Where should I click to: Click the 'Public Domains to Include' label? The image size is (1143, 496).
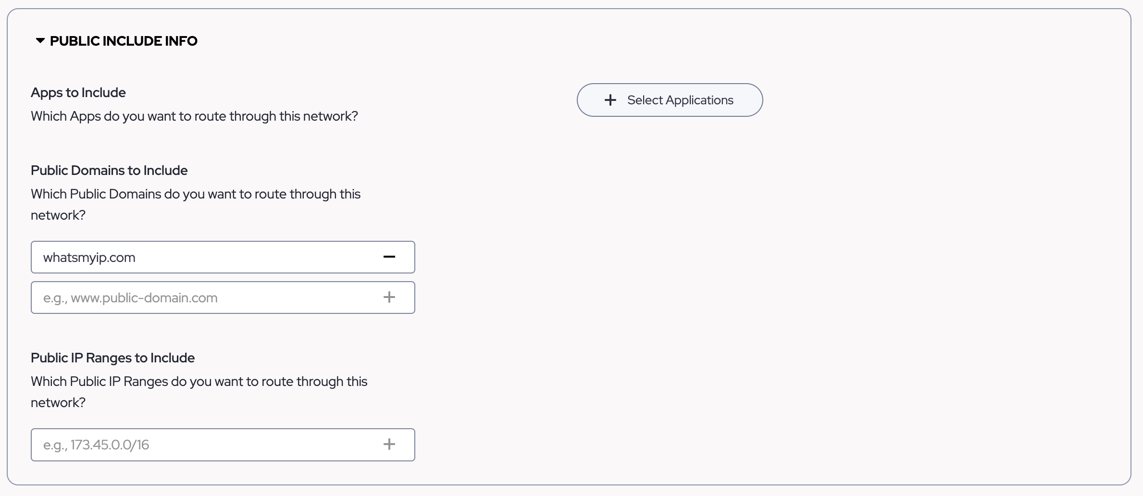pyautogui.click(x=109, y=170)
